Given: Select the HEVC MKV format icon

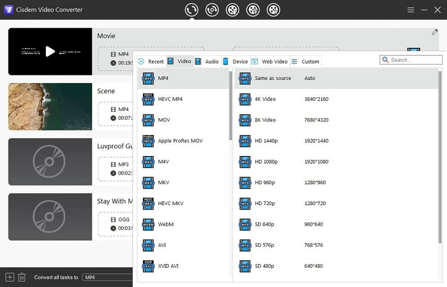Looking at the screenshot, I should click(148, 203).
